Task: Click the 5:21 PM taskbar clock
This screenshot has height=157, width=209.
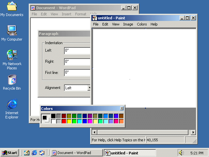Action: tap(197, 153)
